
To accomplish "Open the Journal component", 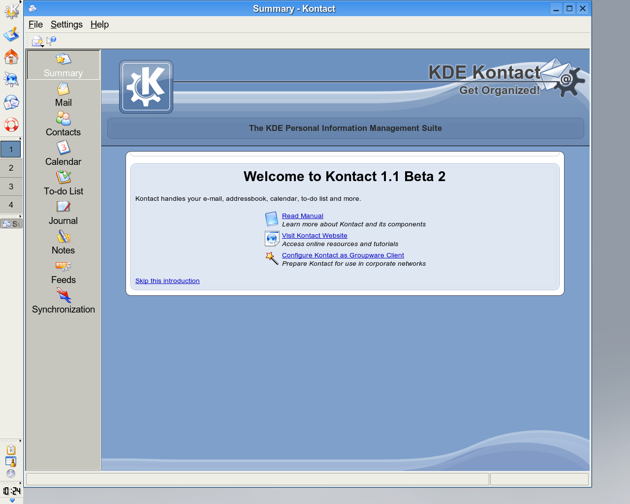I will click(x=63, y=213).
